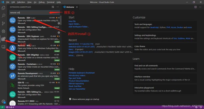Click JavaScript link in Tools and languages
Screen dimensions: 204x109
tap(154, 28)
